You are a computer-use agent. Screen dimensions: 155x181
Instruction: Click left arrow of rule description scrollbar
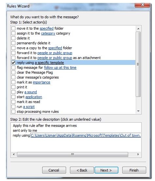click(x=14, y=154)
